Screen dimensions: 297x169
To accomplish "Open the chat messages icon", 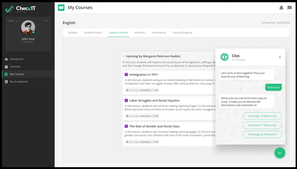I will click(289, 8).
